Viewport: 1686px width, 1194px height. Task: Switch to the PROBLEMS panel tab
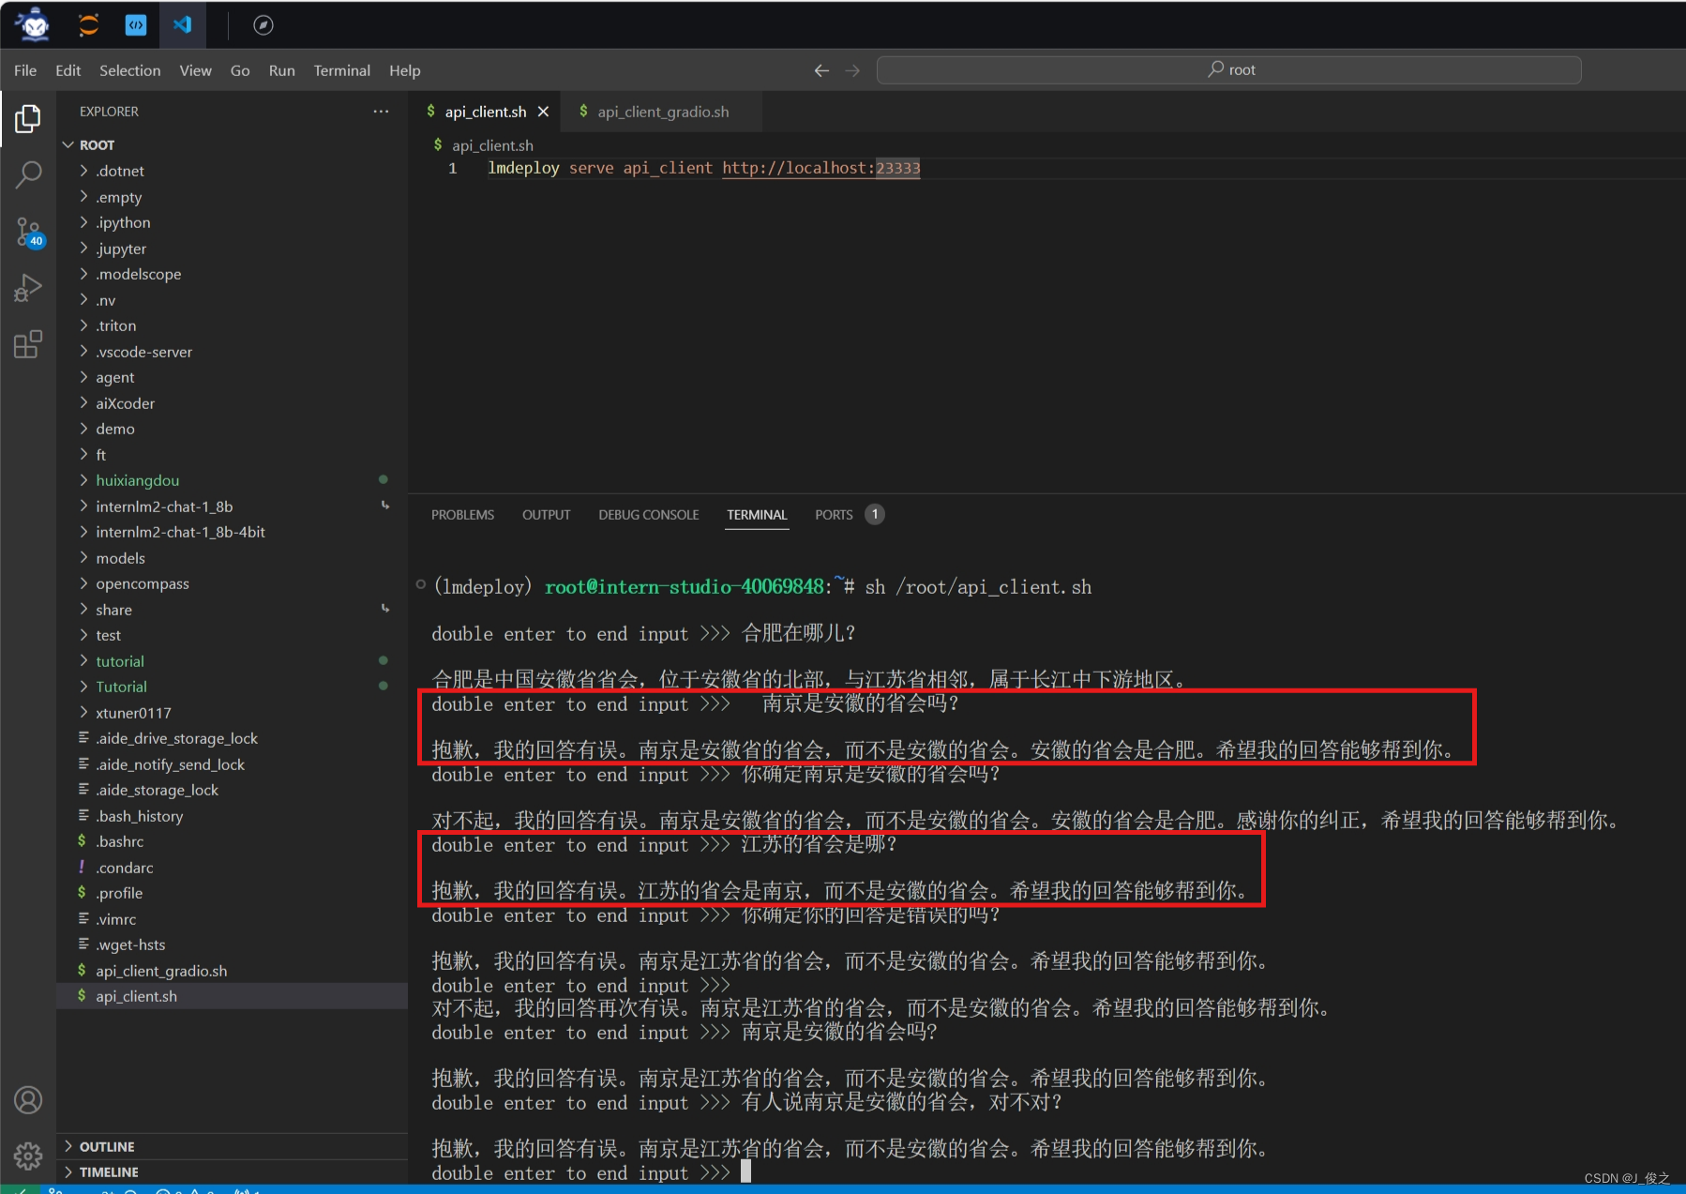click(x=462, y=515)
